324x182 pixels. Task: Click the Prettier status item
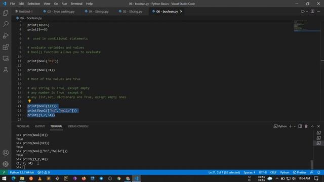[x=300, y=172]
